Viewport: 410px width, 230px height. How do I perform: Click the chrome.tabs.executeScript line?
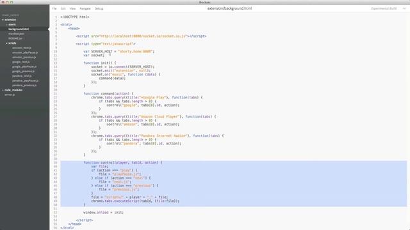tap(135, 201)
